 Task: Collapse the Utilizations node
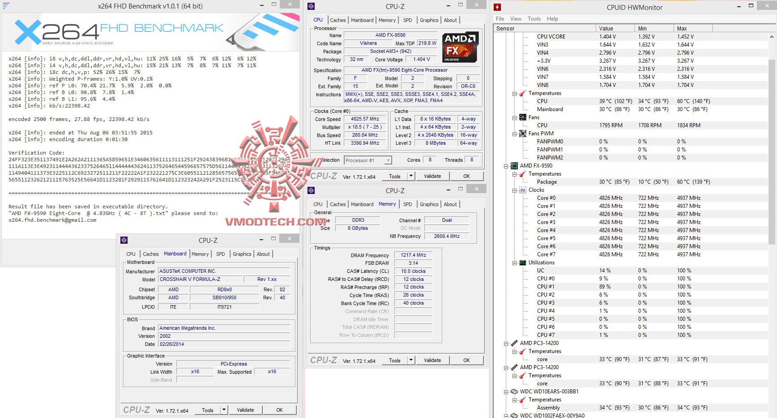coord(515,263)
